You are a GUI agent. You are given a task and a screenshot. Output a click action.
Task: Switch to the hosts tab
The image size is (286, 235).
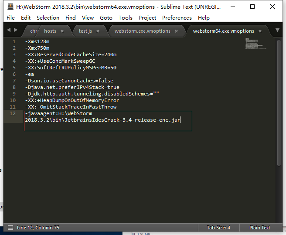50,31
